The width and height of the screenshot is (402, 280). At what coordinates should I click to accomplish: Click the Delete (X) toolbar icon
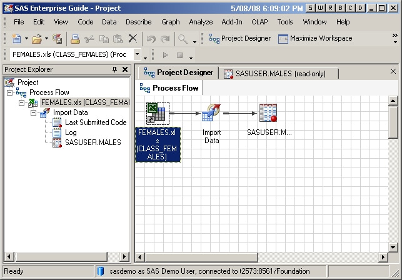(x=133, y=39)
